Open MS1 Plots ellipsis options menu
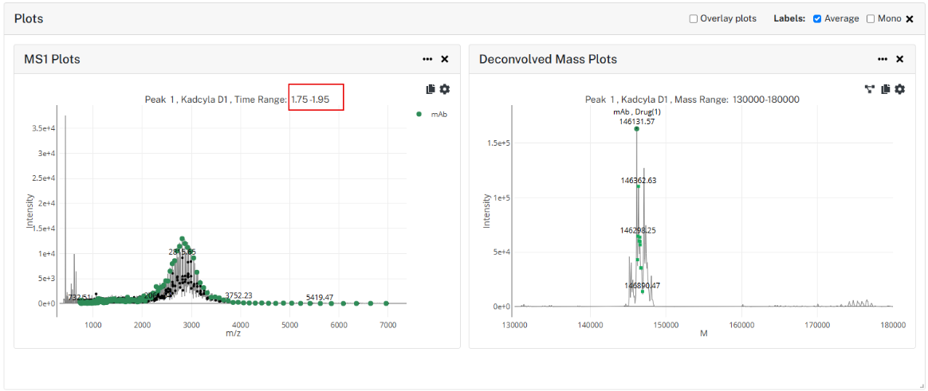The image size is (928, 391). (x=427, y=59)
